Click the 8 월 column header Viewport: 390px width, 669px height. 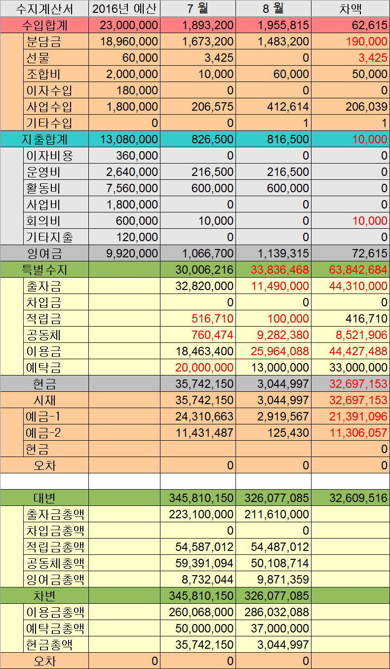273,8
